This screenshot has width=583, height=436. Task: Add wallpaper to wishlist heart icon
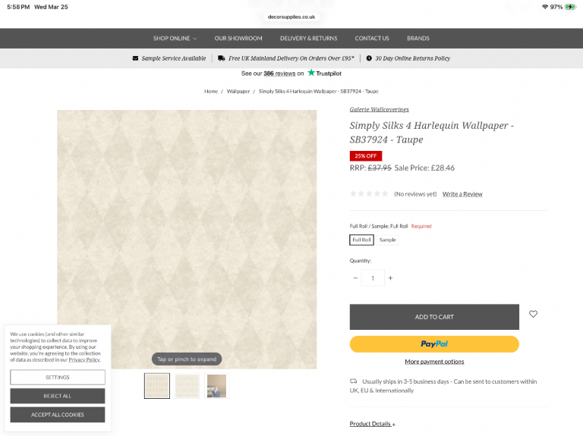pyautogui.click(x=533, y=314)
